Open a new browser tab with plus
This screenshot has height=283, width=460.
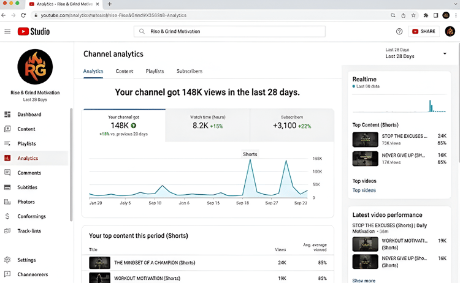click(109, 4)
